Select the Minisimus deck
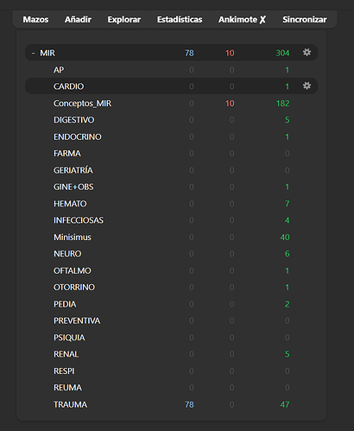 73,238
